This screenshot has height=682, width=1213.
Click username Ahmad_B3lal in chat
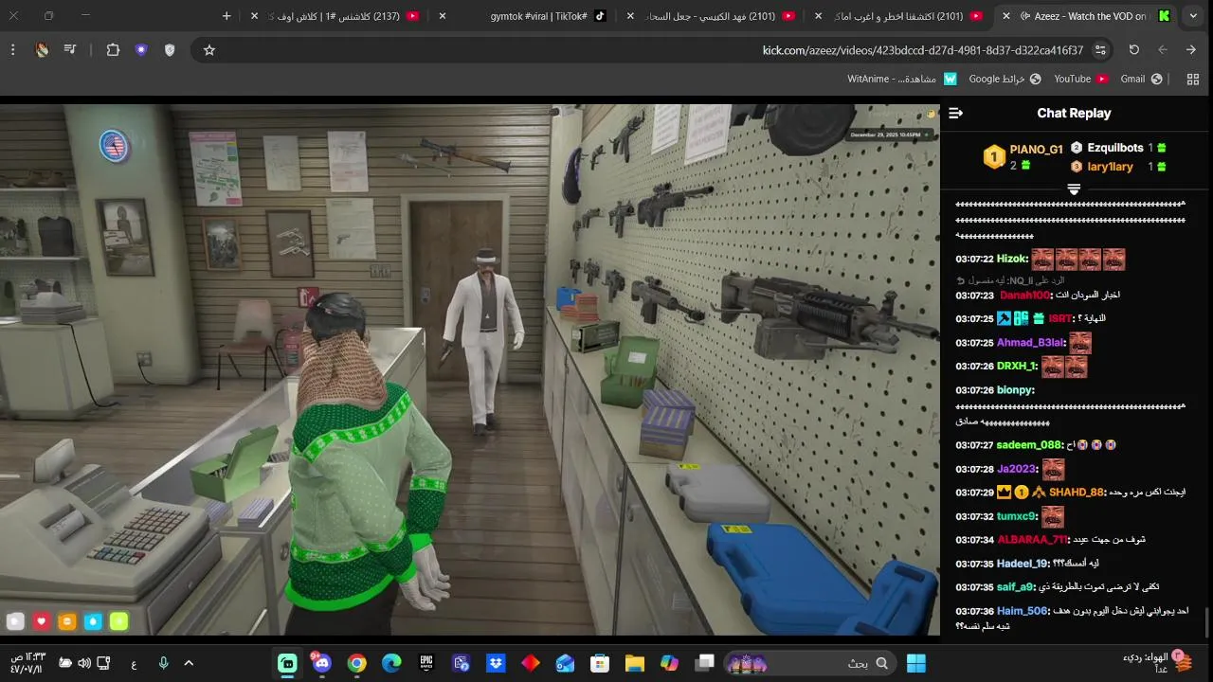[1031, 343]
